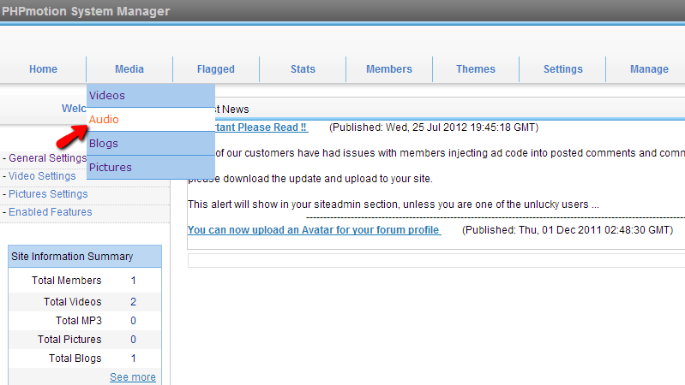The height and width of the screenshot is (385, 685).
Task: Click the PHPmotion System Manager title
Action: [86, 11]
